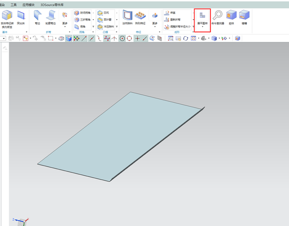This screenshot has width=289, height=226.
Task: Click the Fit view icon
Action: coord(193,39)
